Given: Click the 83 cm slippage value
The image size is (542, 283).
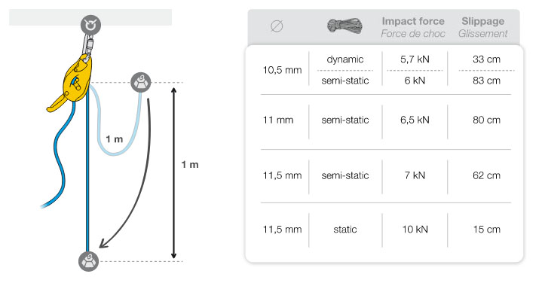Looking at the screenshot, I should pyautogui.click(x=486, y=81).
